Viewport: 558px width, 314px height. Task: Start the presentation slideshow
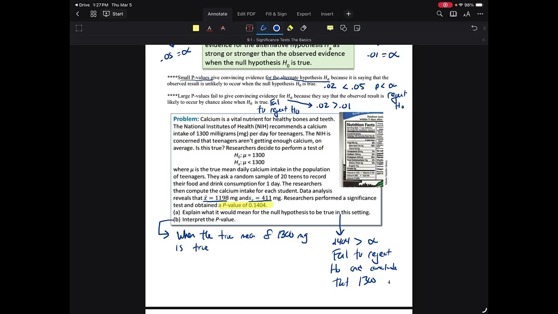(x=113, y=14)
